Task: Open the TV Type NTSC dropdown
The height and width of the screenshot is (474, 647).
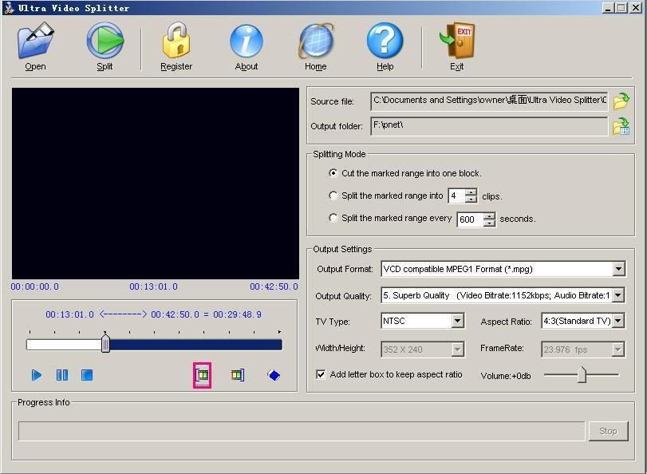Action: point(457,321)
